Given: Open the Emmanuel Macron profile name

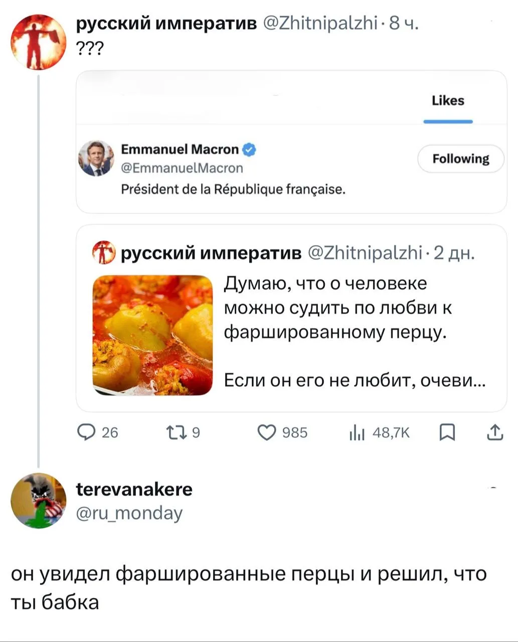Looking at the screenshot, I should (180, 149).
